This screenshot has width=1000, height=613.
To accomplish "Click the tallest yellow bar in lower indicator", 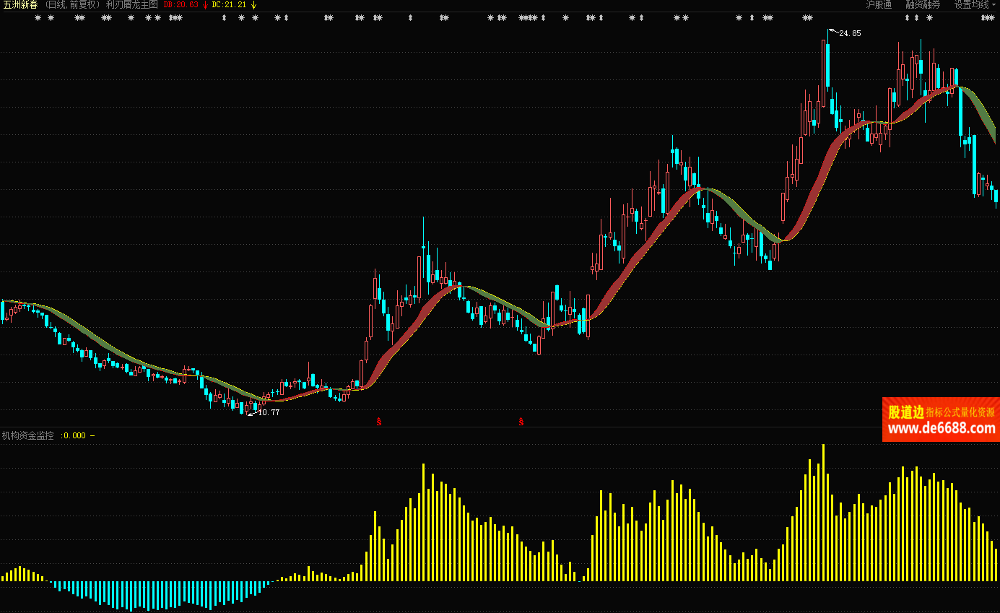I will (823, 513).
